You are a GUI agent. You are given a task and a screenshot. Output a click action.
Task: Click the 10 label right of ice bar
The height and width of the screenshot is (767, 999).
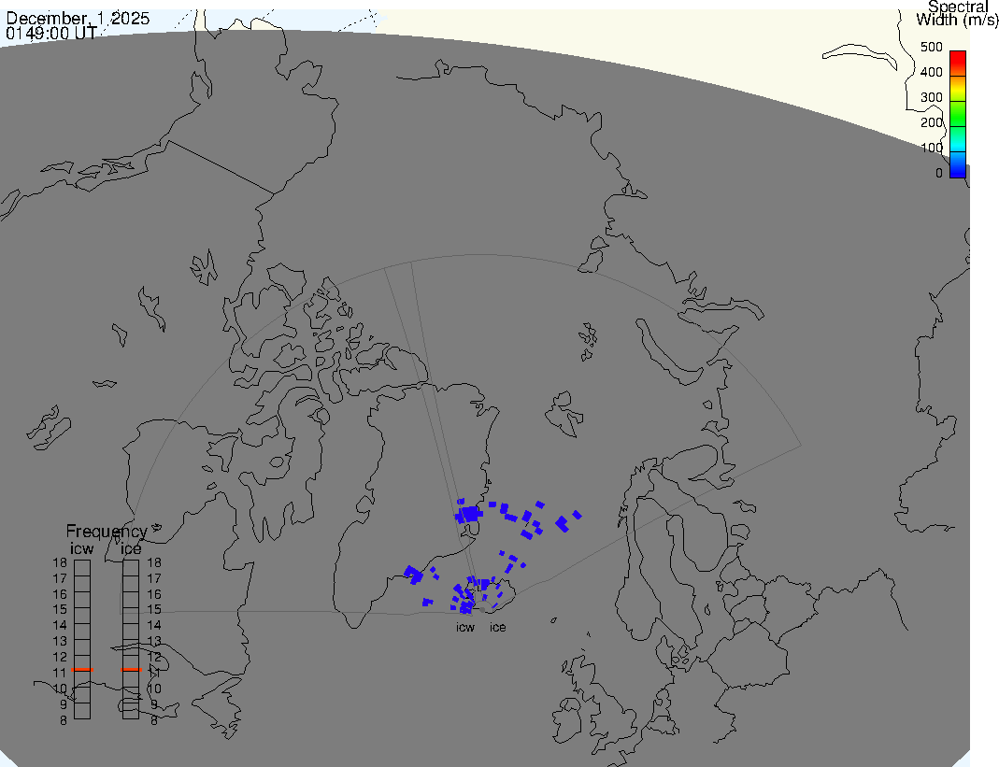(x=154, y=689)
